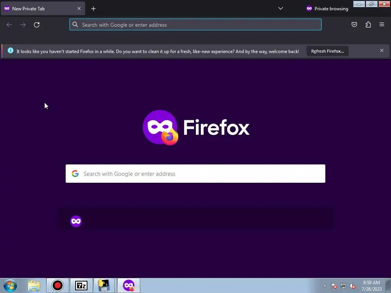Click Firefox private window taskbar button
The height and width of the screenshot is (293, 391).
coord(129,285)
